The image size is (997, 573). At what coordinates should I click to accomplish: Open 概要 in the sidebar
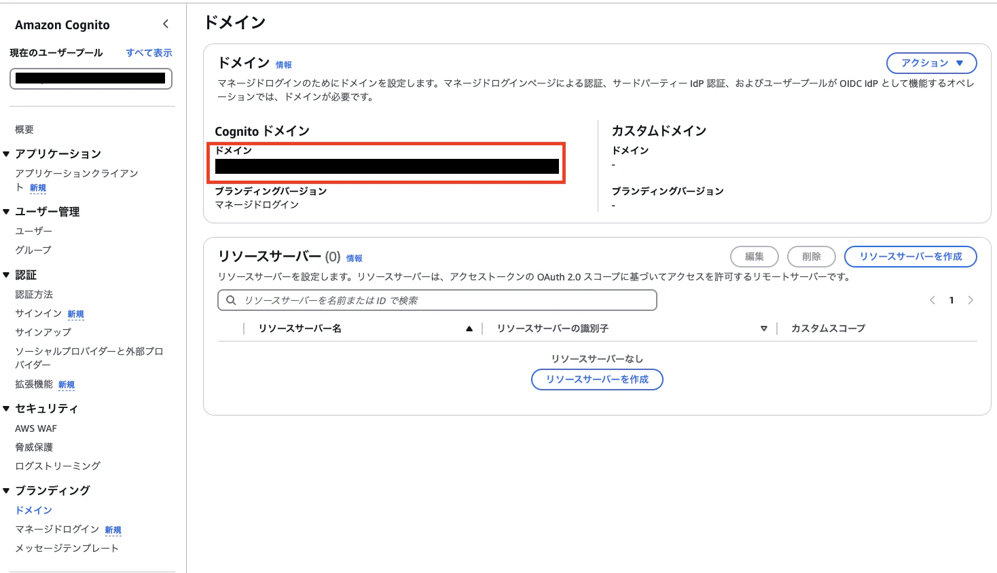tap(24, 130)
